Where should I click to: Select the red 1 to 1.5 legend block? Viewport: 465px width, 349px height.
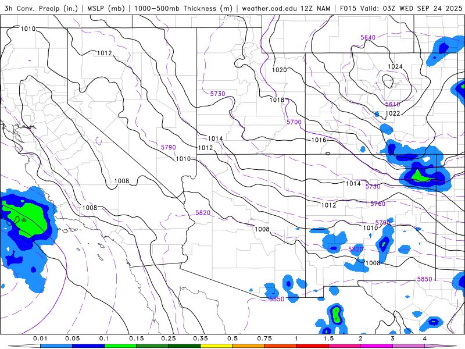tap(313, 346)
